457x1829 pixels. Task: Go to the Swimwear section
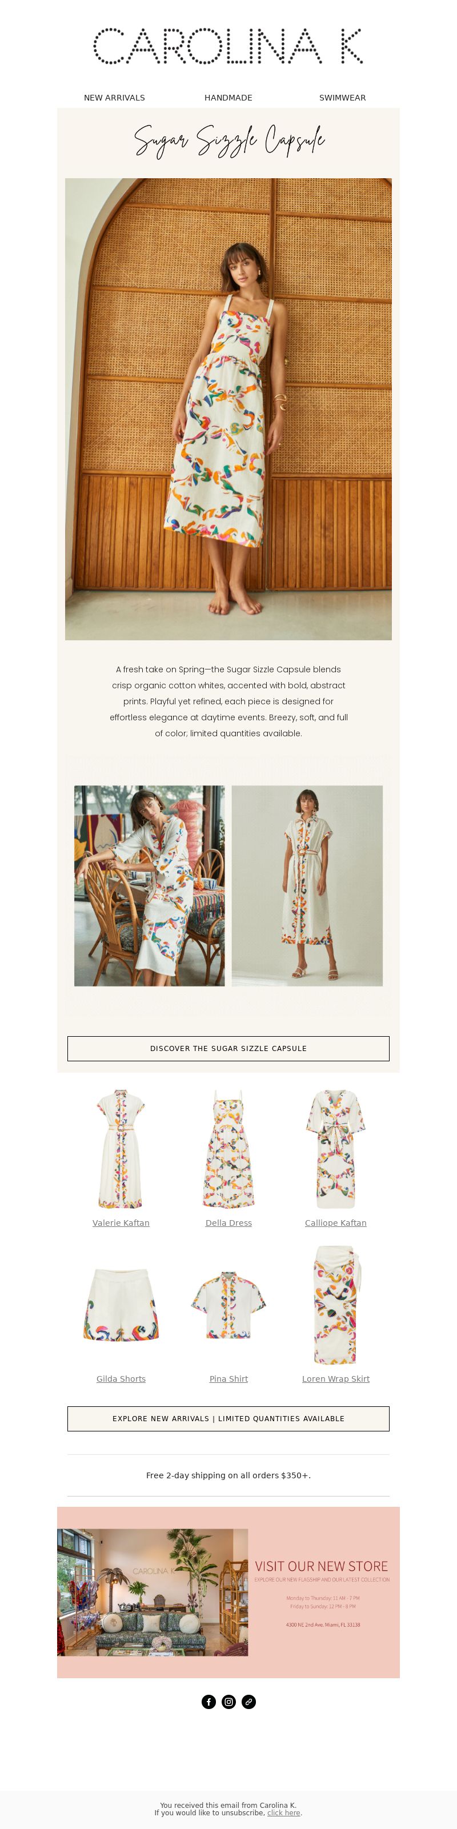point(342,98)
